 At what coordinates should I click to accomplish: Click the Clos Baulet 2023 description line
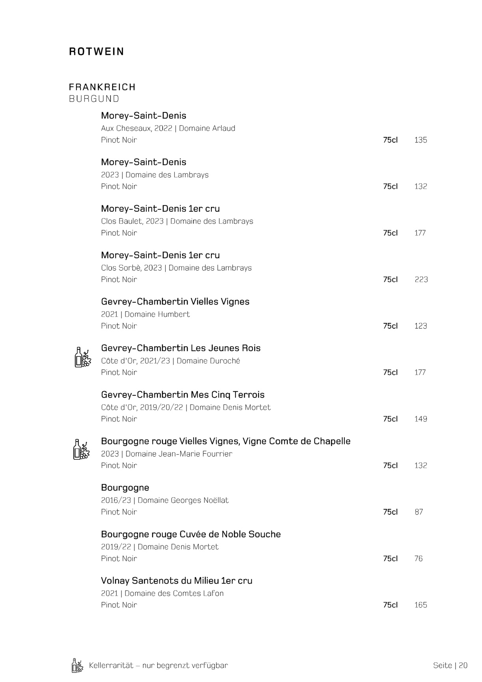(177, 221)
